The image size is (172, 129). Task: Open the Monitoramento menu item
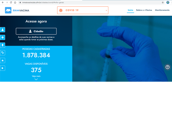click(x=162, y=10)
